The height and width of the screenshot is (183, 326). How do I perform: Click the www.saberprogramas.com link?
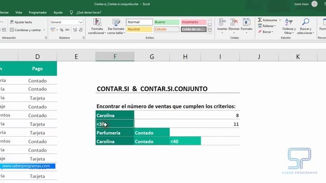tap(26, 166)
